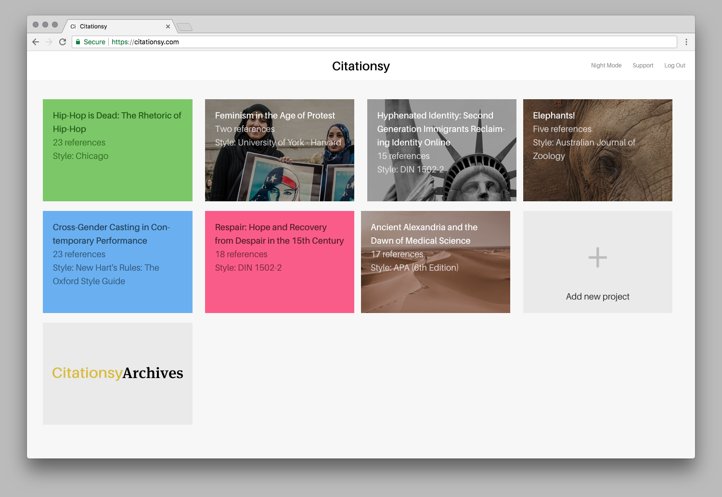Open the Chrome three-dot menu

(686, 42)
